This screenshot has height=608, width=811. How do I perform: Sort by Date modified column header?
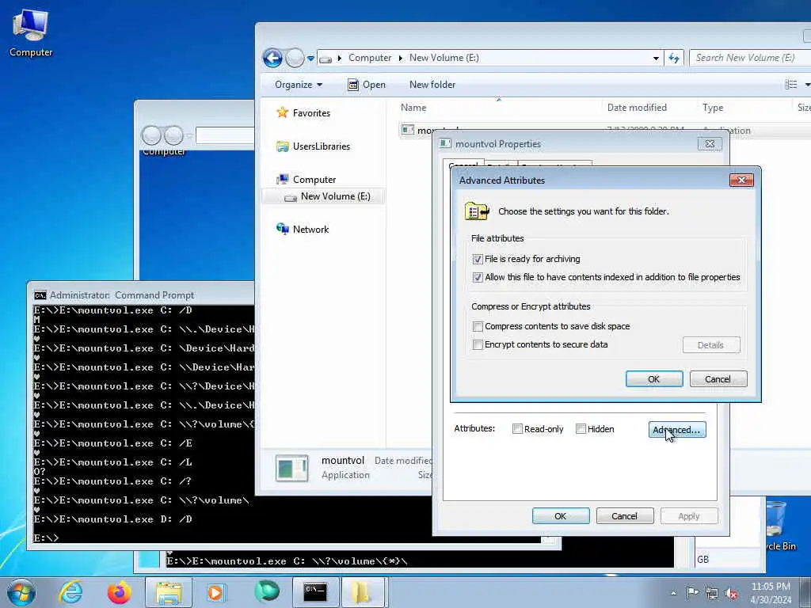click(637, 108)
